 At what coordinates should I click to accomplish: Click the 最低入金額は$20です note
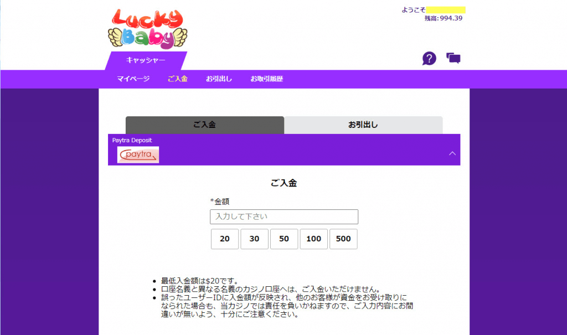pyautogui.click(x=200, y=281)
